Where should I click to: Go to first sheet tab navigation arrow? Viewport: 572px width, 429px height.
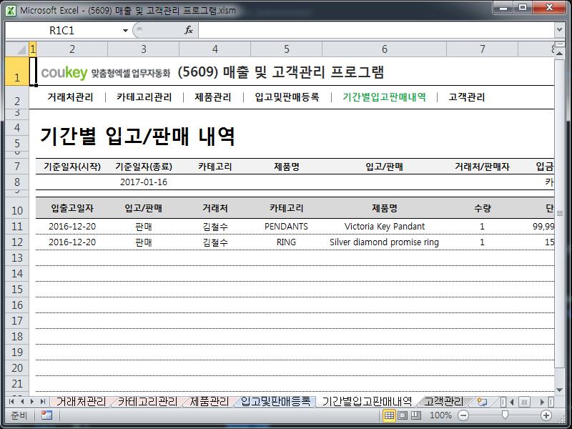click(11, 402)
